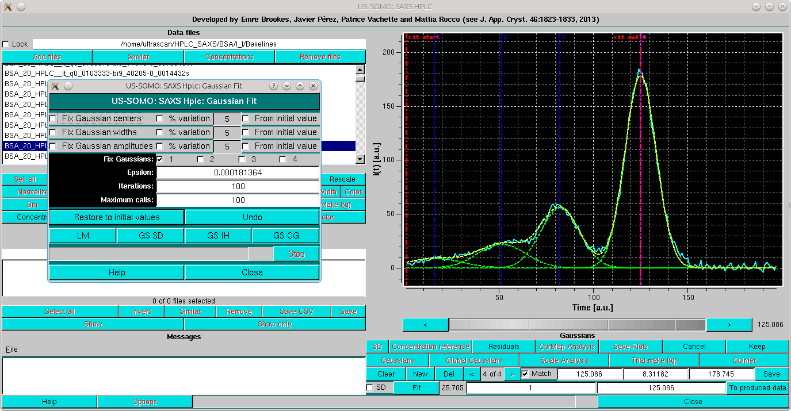Image resolution: width=791 pixels, height=411 pixels.
Task: Click the 3D button
Action: tap(377, 347)
